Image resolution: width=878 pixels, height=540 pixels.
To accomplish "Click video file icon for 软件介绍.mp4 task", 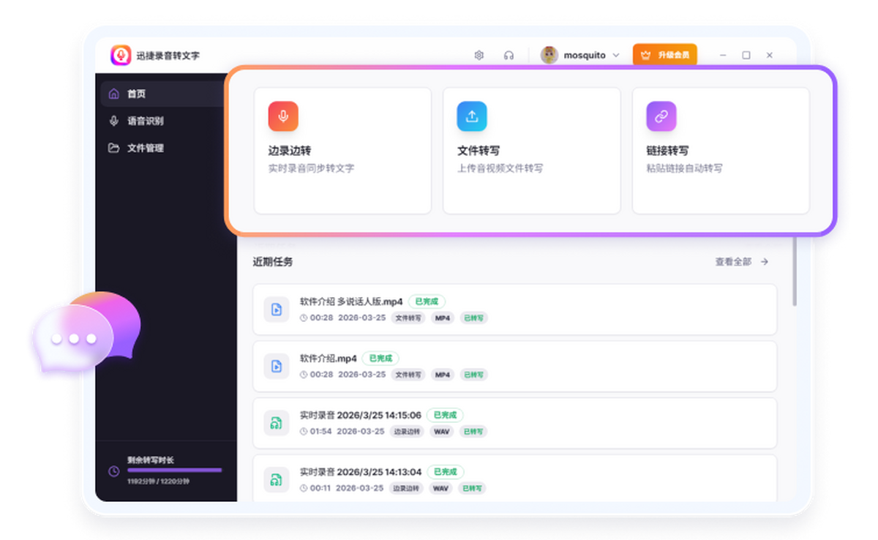I will click(277, 367).
